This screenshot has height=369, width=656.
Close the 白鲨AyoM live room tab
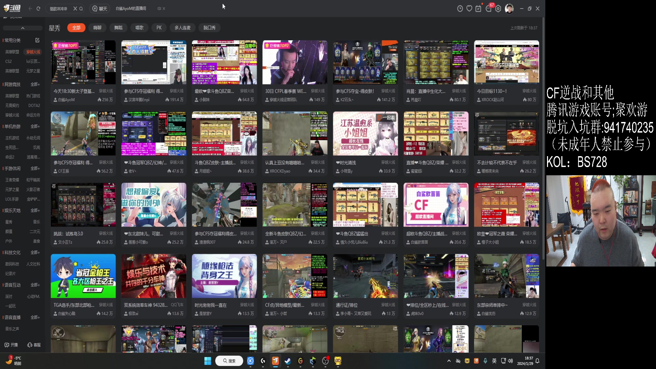click(x=164, y=9)
